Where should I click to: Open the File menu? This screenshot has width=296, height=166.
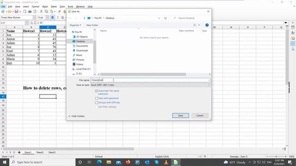pos(3,6)
